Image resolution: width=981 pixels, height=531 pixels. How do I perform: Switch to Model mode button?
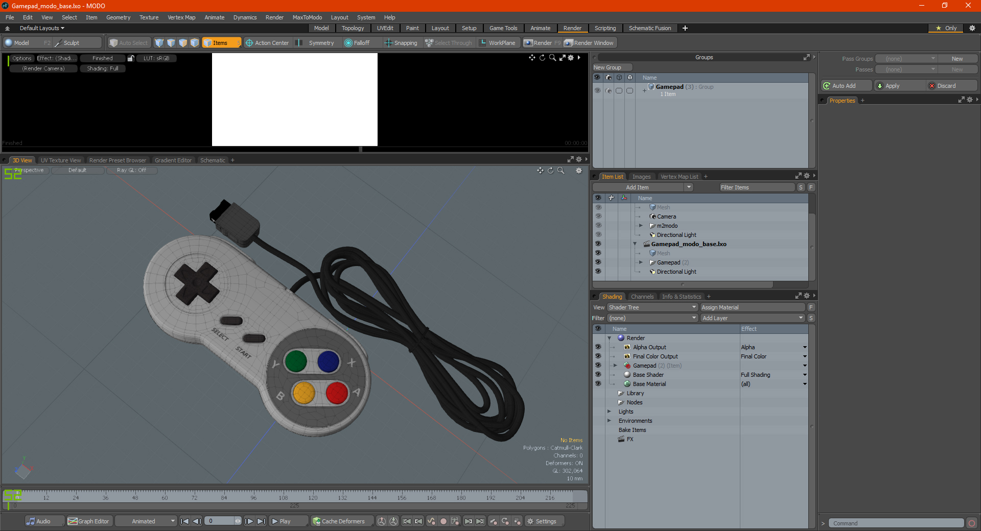(28, 43)
